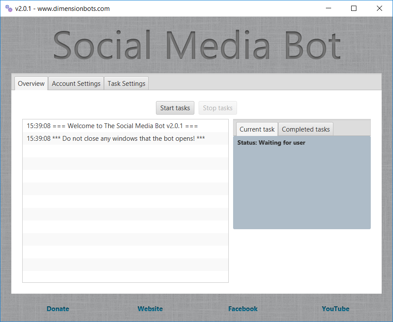This screenshot has width=393, height=322.
Task: Click the Social Media Bot heading
Action: coord(196,45)
